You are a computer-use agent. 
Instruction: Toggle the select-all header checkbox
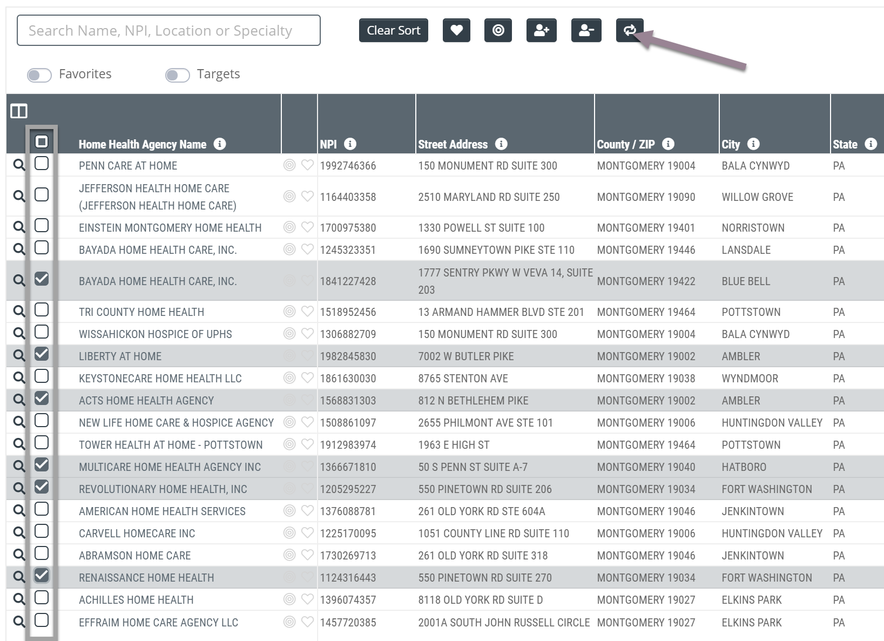(42, 141)
